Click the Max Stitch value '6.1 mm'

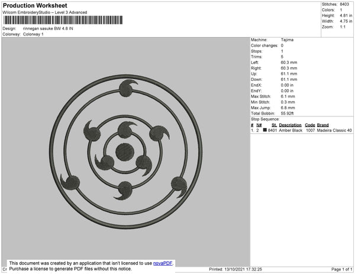288,96
